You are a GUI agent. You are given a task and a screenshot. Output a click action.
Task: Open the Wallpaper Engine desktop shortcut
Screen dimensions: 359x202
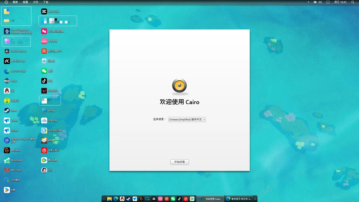(19, 140)
